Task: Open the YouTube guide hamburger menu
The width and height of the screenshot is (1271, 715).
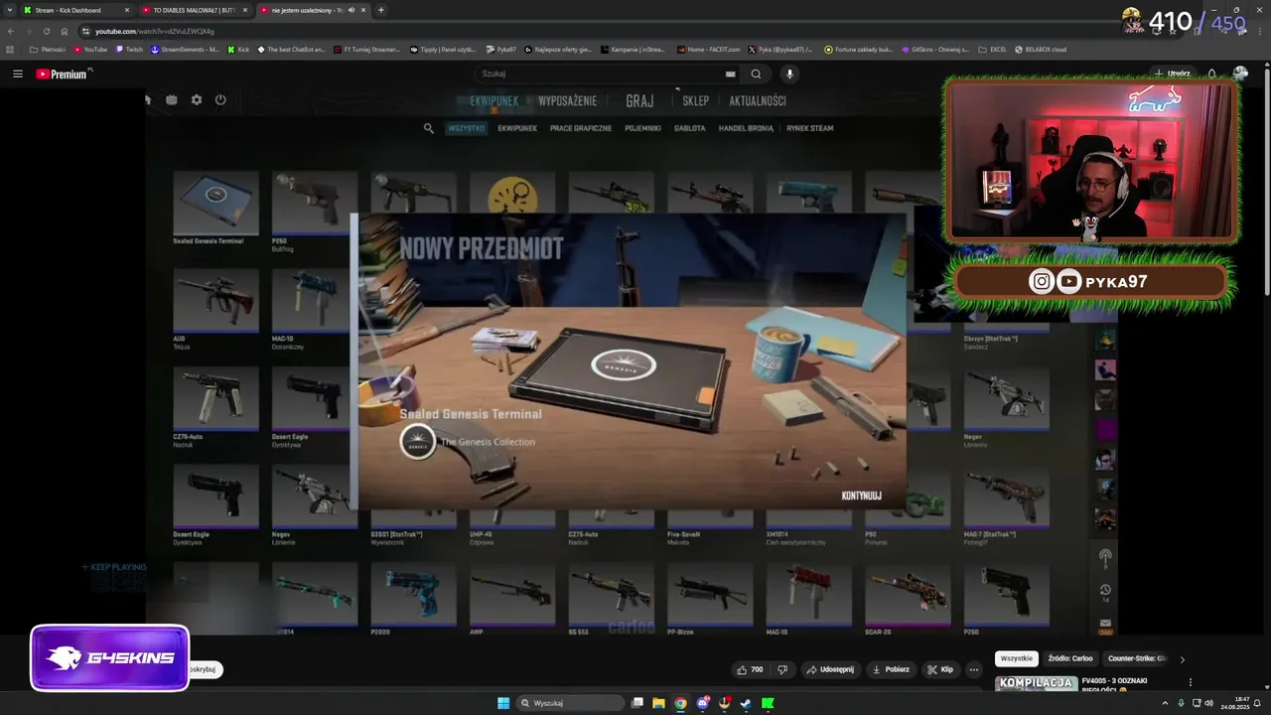Action: coord(18,73)
